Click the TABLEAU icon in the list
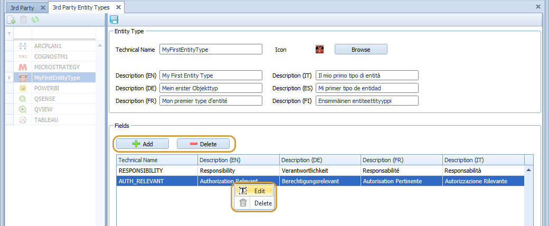Viewport: 549px width, 226px height. coord(23,120)
